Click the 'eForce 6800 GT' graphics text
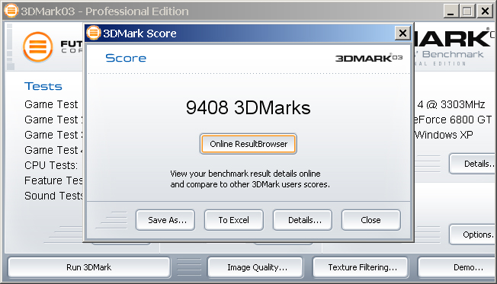The image size is (497, 284). tap(454, 120)
